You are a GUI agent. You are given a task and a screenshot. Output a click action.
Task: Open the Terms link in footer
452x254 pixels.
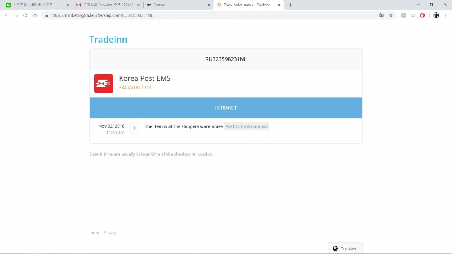94,233
